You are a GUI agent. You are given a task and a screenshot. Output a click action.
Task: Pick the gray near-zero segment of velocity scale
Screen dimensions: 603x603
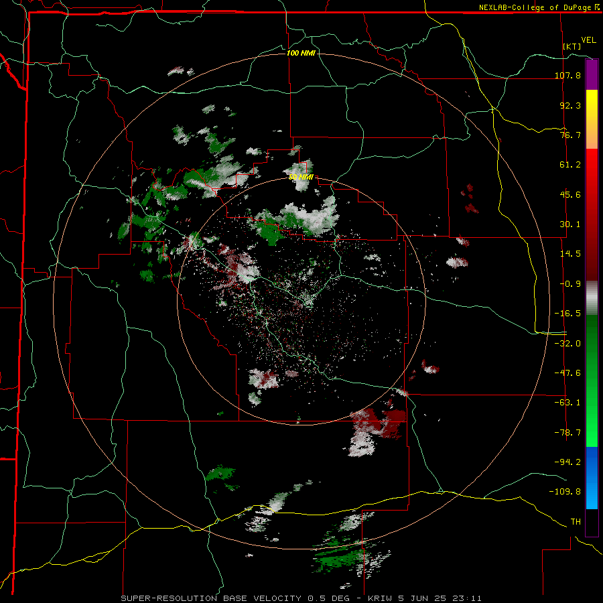tap(592, 298)
